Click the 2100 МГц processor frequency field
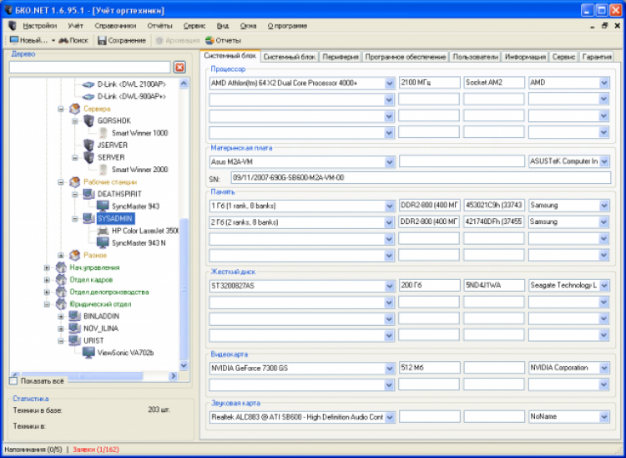The image size is (626, 458). click(429, 83)
